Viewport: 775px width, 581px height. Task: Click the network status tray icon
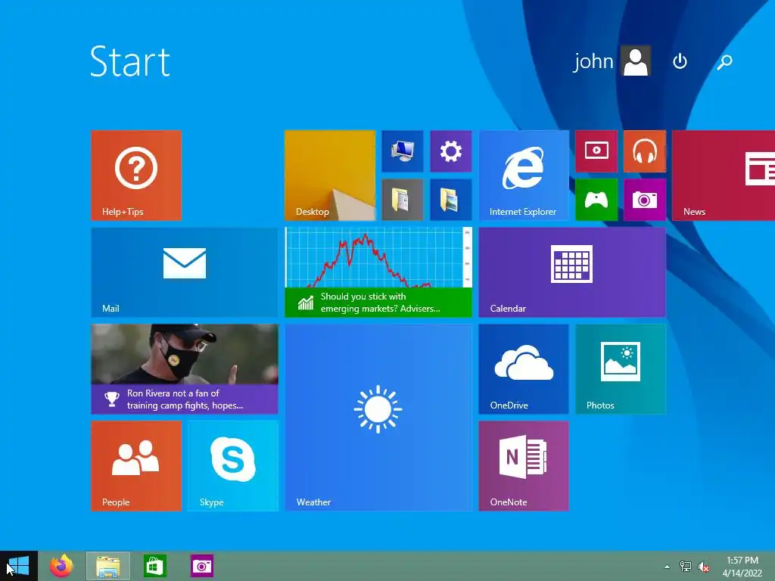tap(686, 566)
